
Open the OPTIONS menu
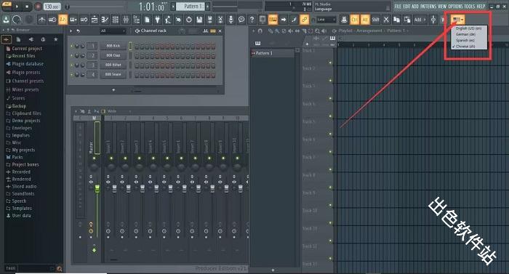(455, 6)
